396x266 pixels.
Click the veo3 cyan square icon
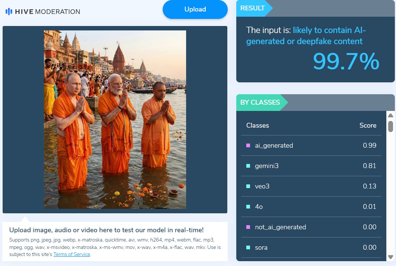click(x=248, y=186)
